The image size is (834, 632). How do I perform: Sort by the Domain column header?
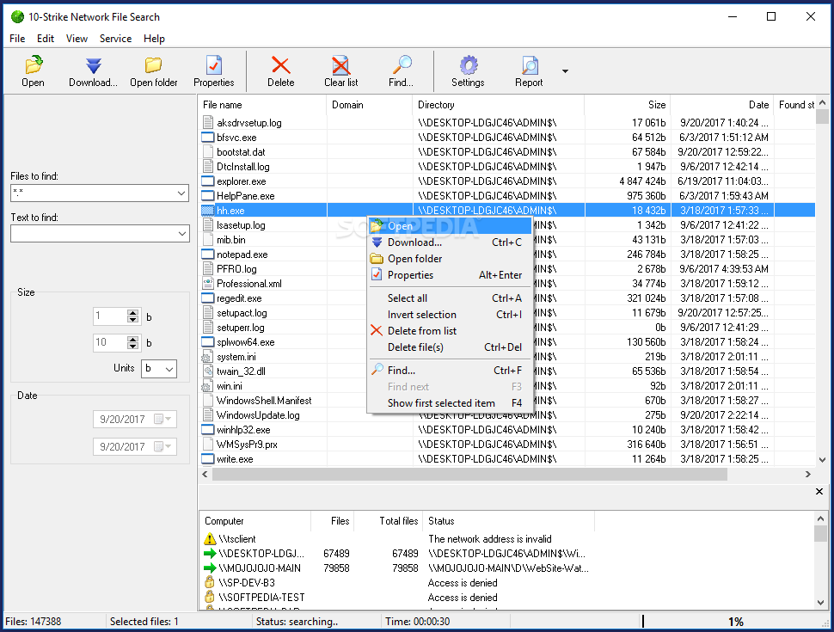click(x=370, y=105)
